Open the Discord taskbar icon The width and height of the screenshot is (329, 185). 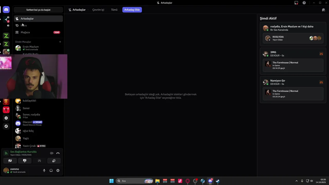[x=210, y=181]
